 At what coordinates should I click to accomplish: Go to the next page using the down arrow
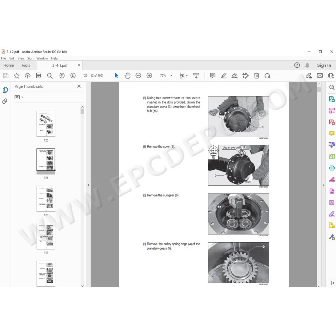(x=73, y=76)
